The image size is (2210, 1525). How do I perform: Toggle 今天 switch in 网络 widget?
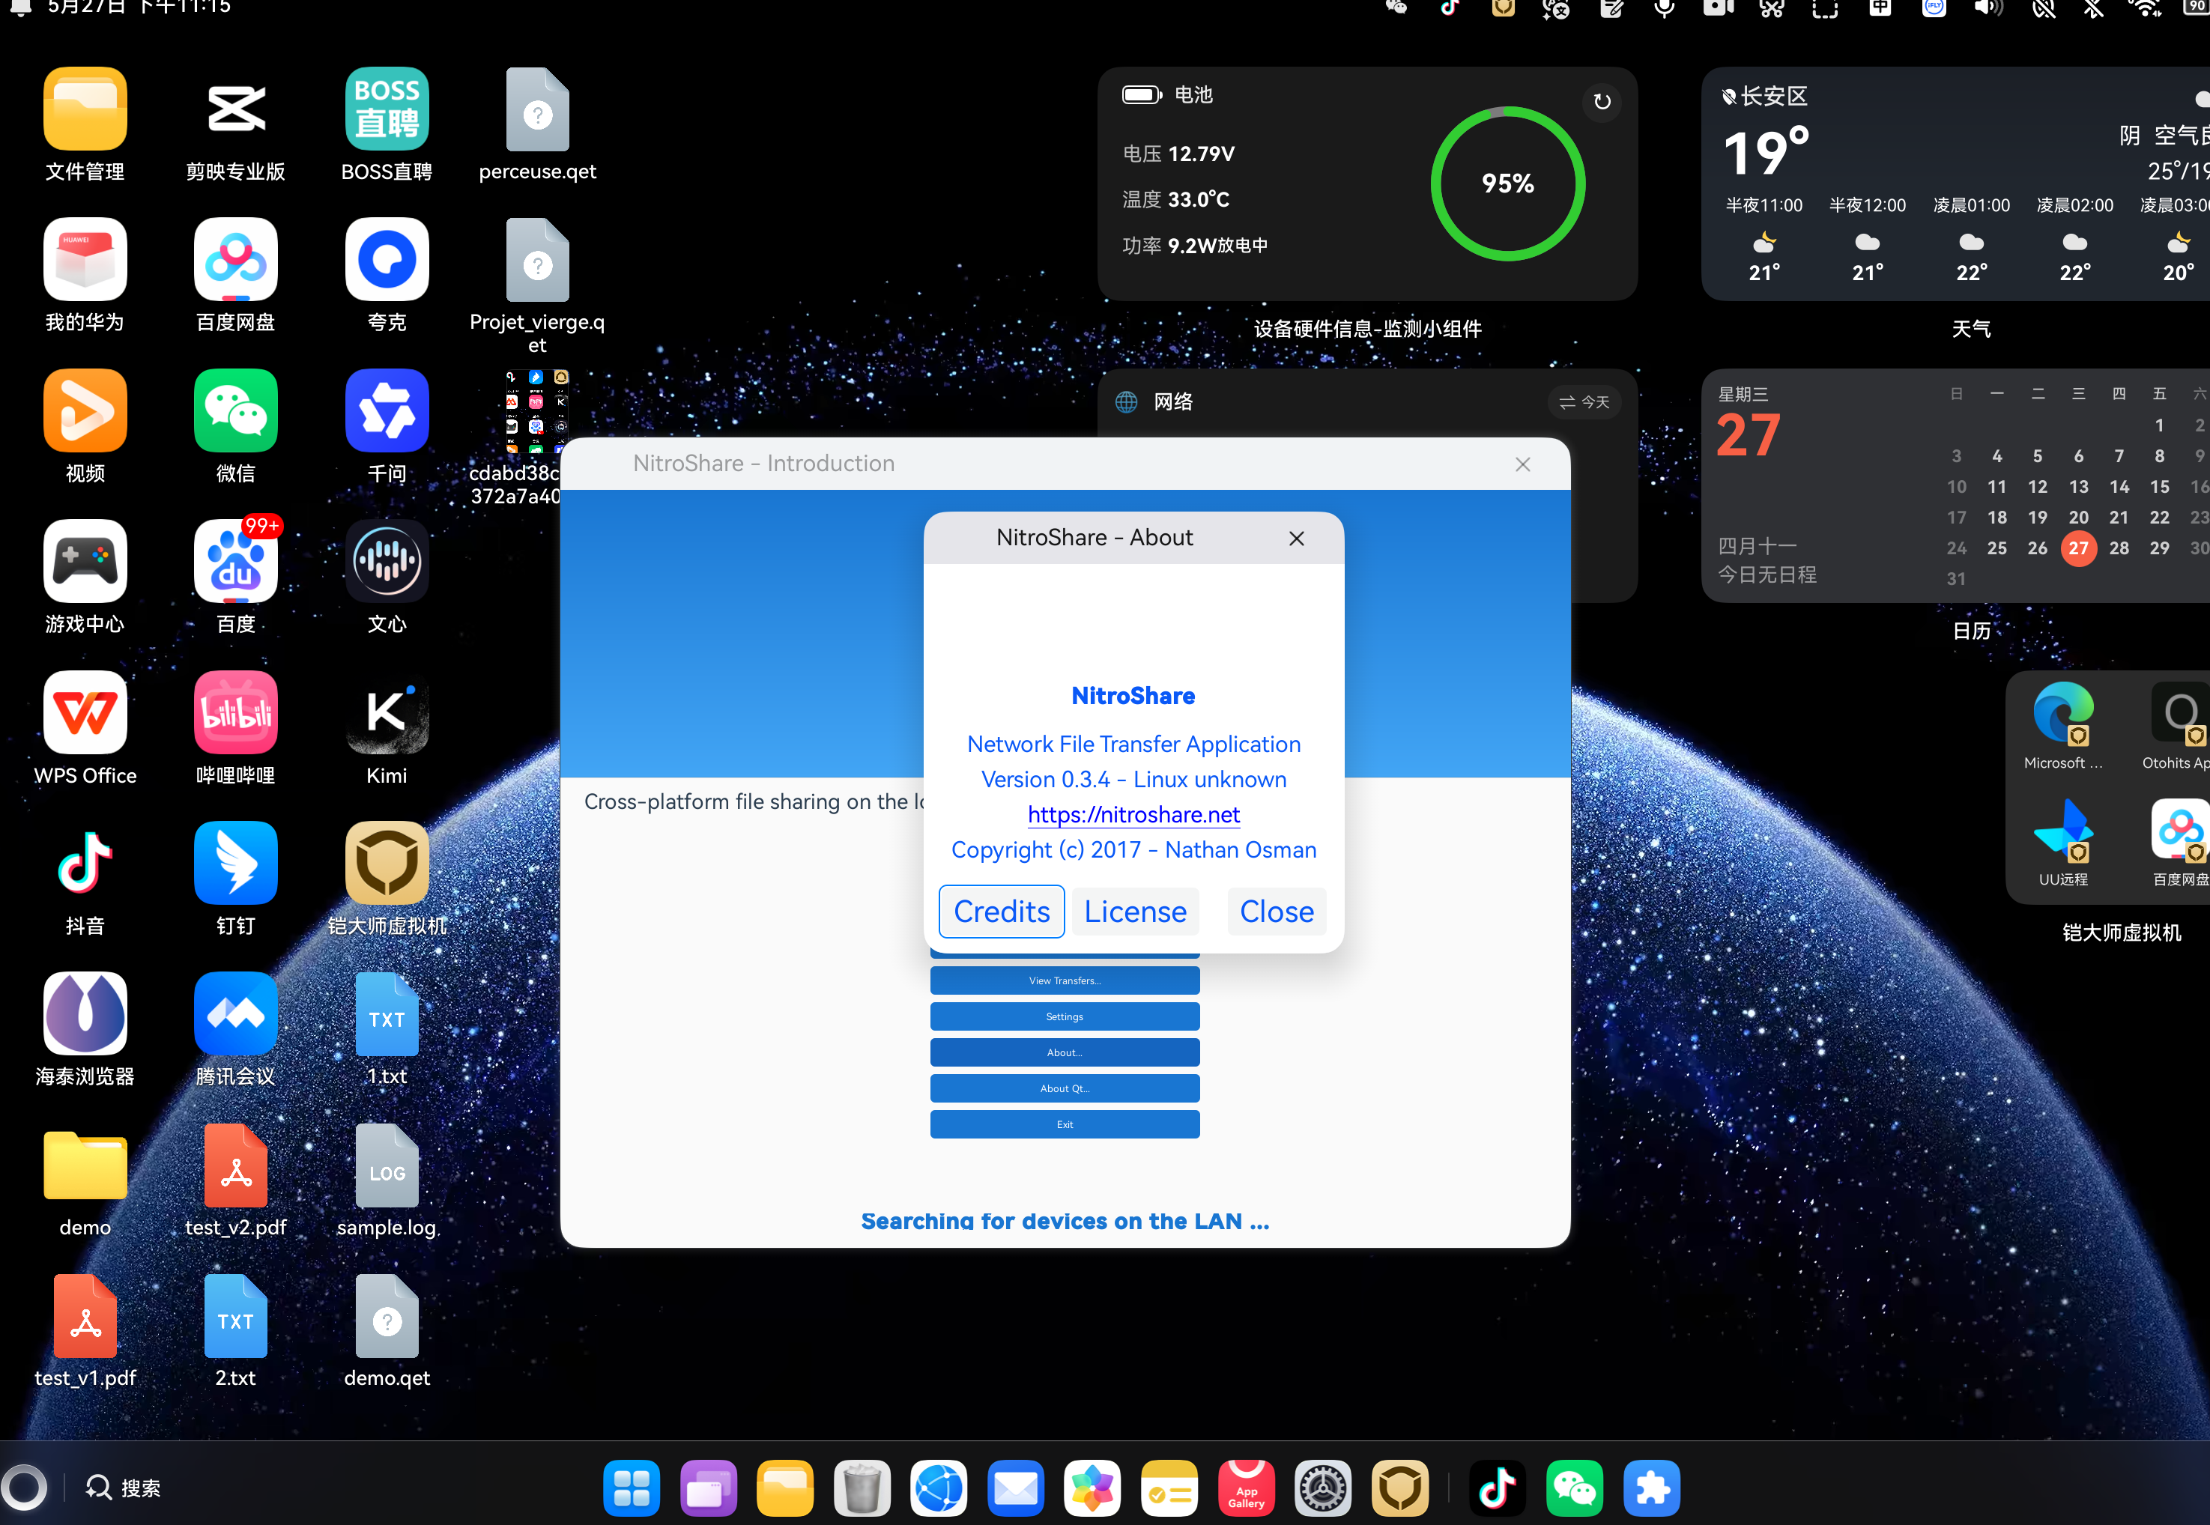tap(1584, 402)
